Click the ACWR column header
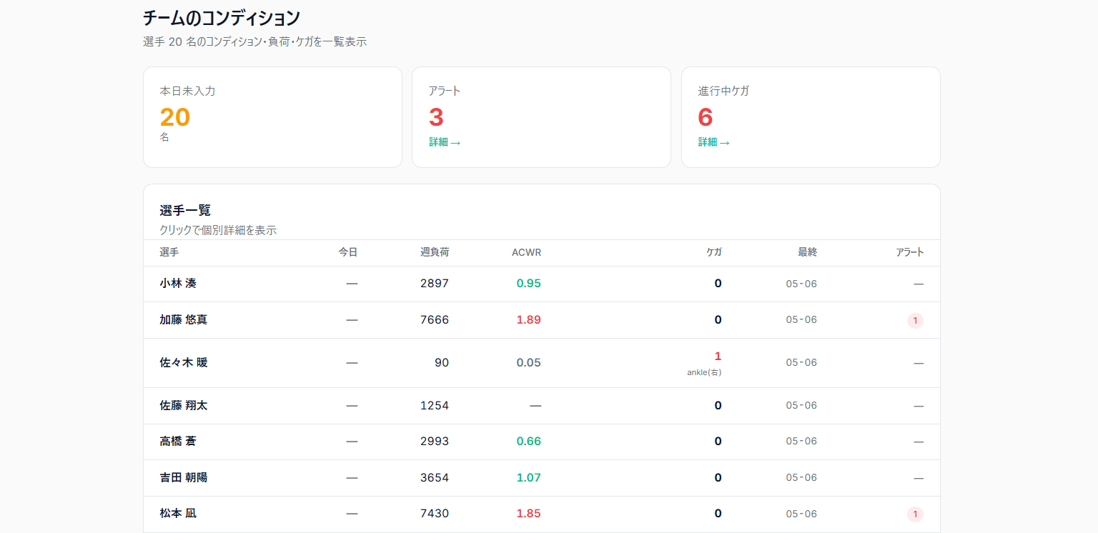Viewport: 1098px width, 533px height. click(x=526, y=252)
